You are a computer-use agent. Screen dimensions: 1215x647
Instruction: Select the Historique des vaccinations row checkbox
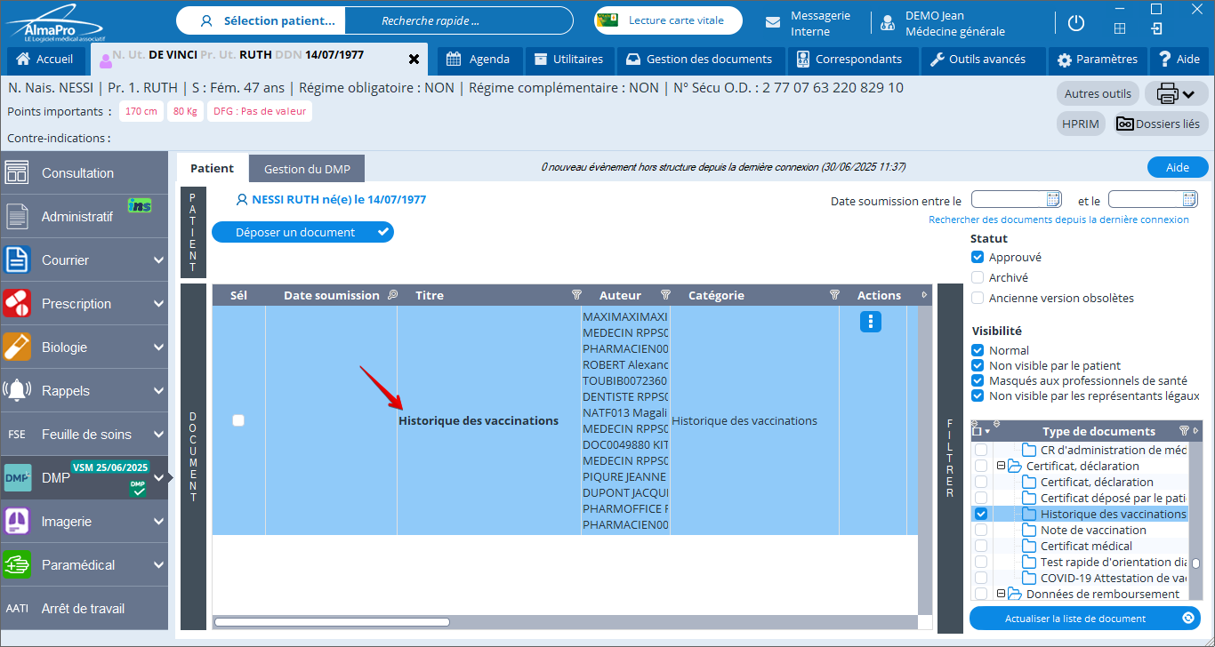[238, 420]
